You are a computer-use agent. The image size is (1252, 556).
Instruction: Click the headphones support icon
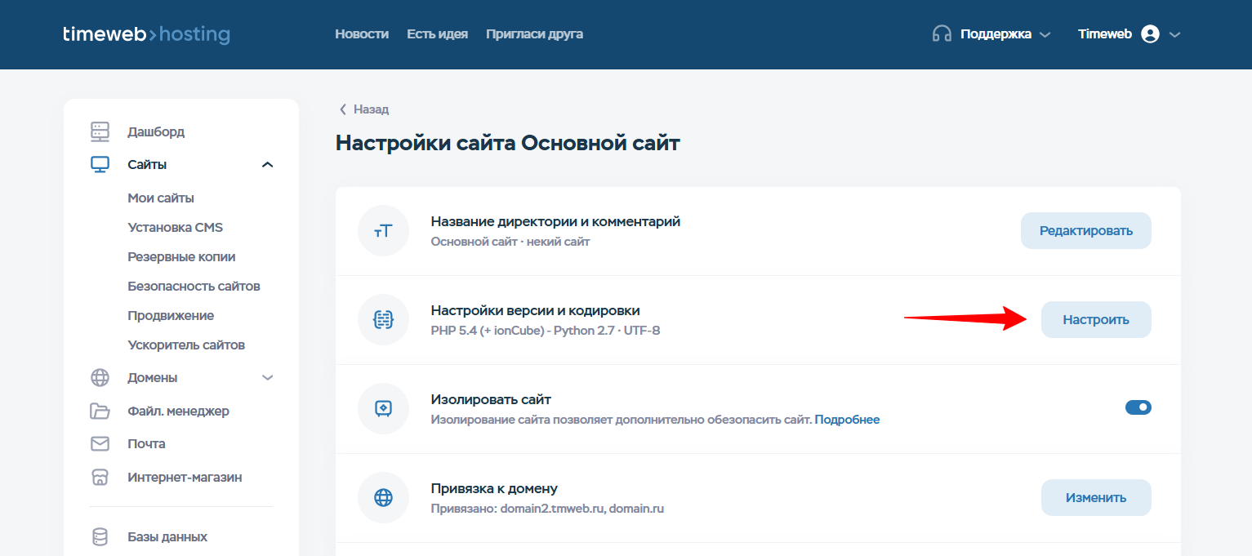tap(942, 34)
